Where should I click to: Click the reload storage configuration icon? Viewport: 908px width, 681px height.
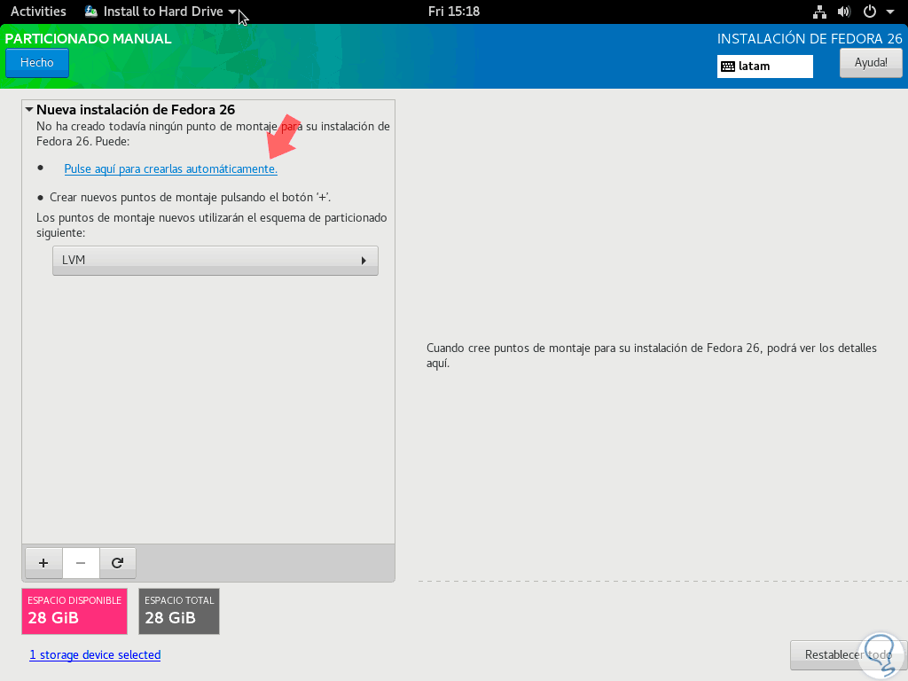tap(118, 563)
